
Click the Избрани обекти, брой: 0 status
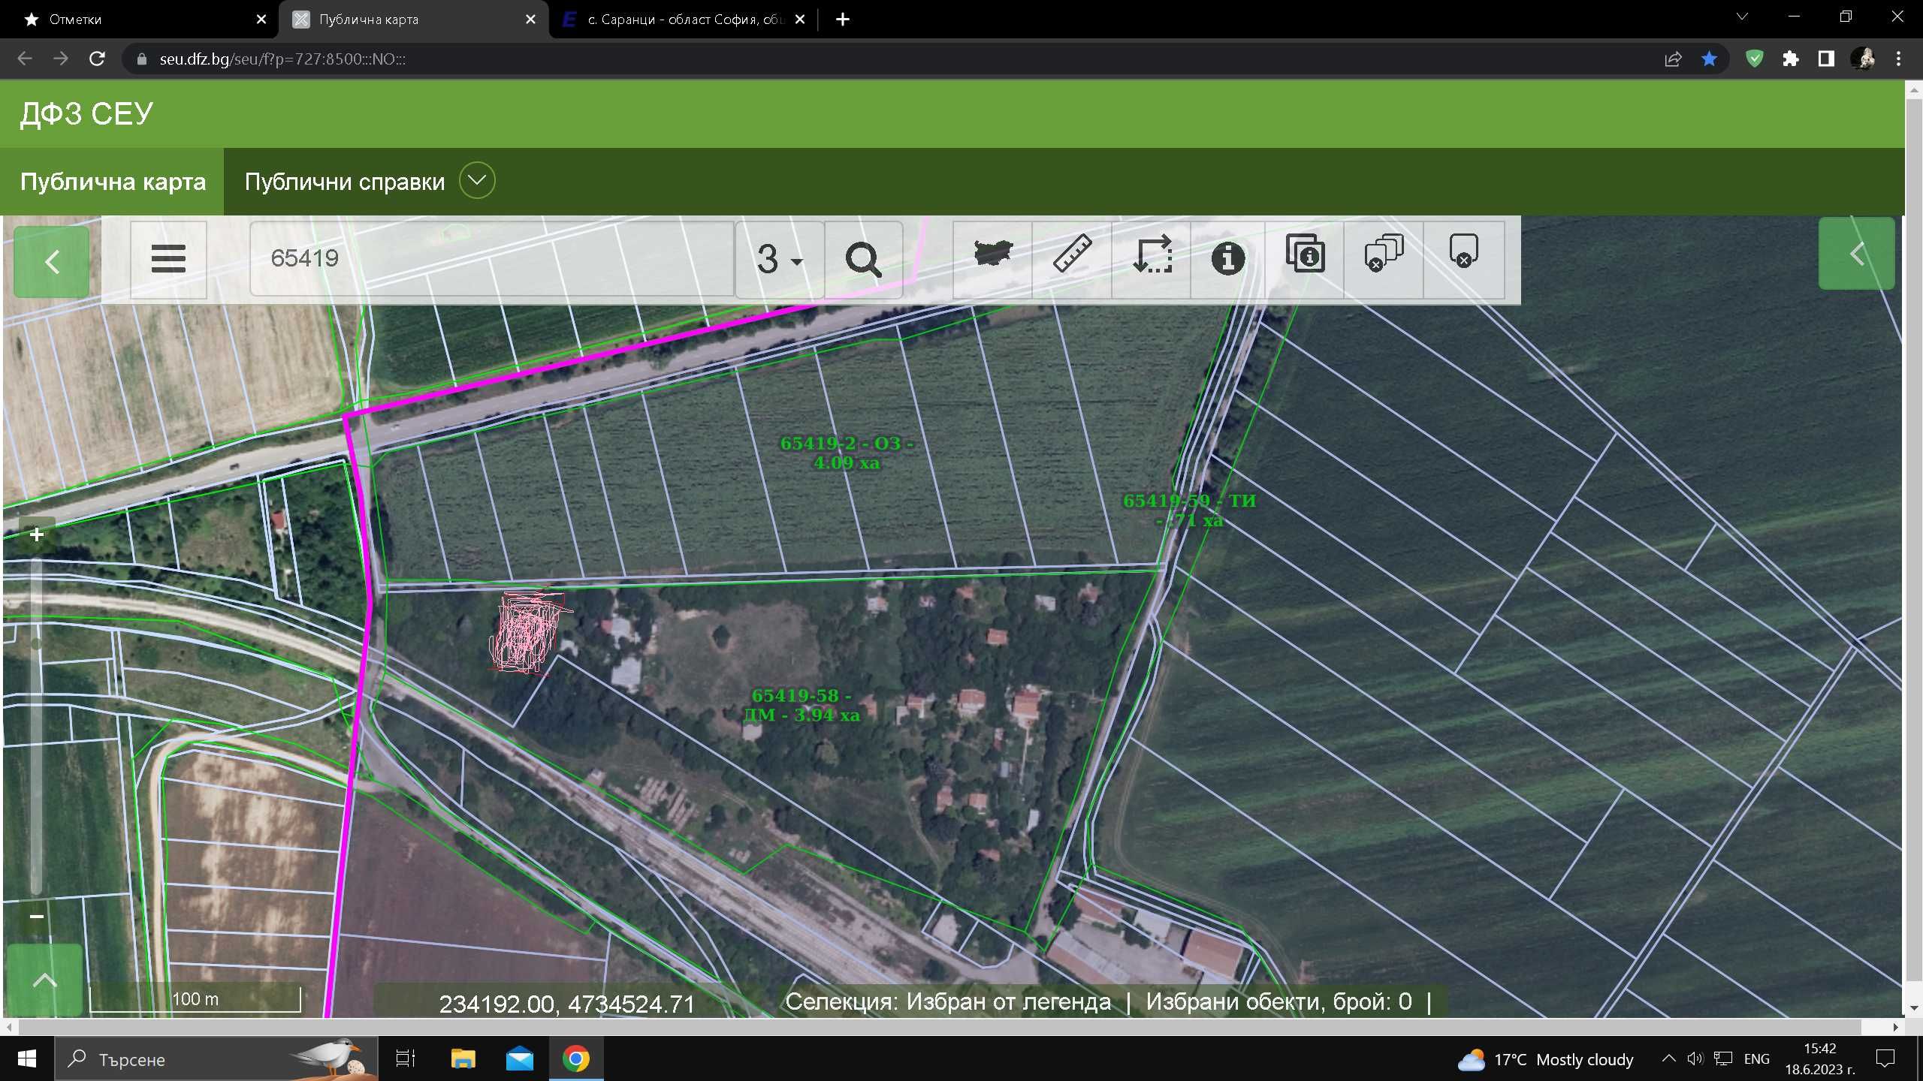point(1278,1001)
